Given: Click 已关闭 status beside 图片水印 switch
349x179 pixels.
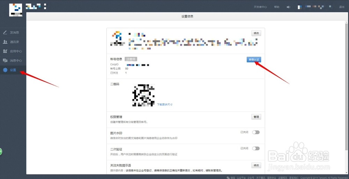Looking at the screenshot, I should point(244,132).
